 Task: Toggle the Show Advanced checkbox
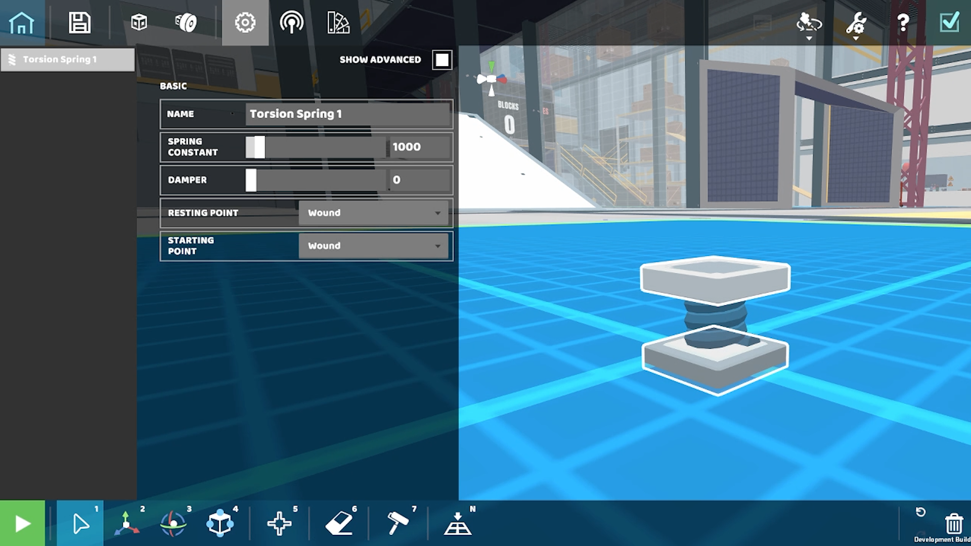coord(442,60)
